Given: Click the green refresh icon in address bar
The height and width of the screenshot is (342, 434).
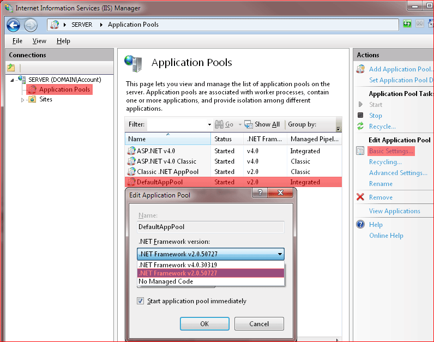Looking at the screenshot, I should tap(407, 24).
